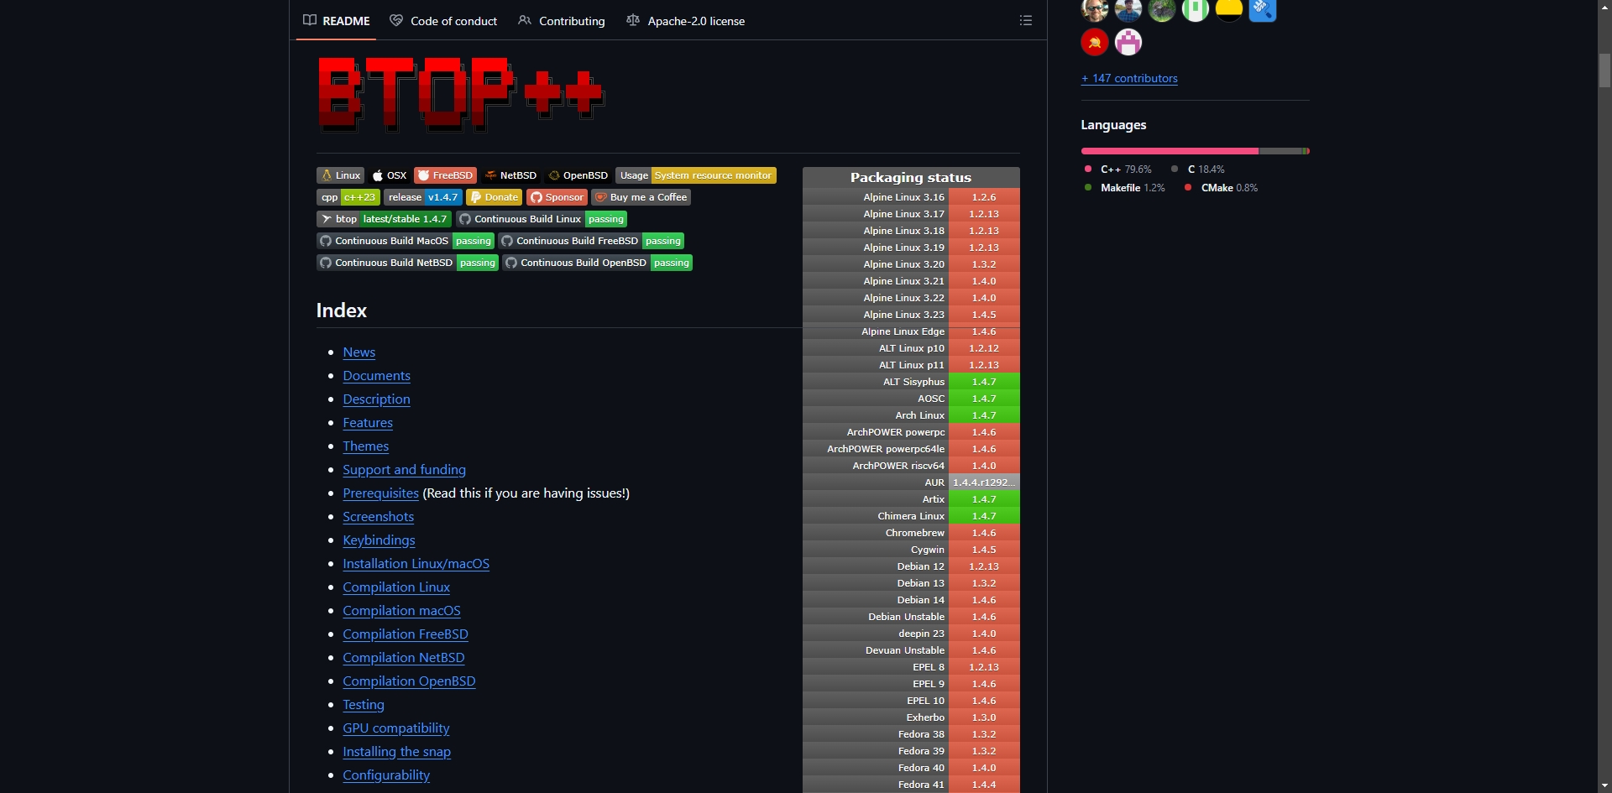Click the Packaging status header
Screen dimensions: 1612x793
[911, 178]
